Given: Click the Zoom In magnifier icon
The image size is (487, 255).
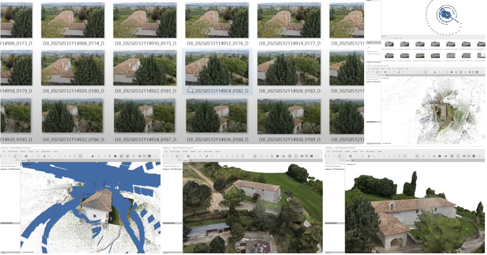Looking at the screenshot, I should (x=65, y=156).
